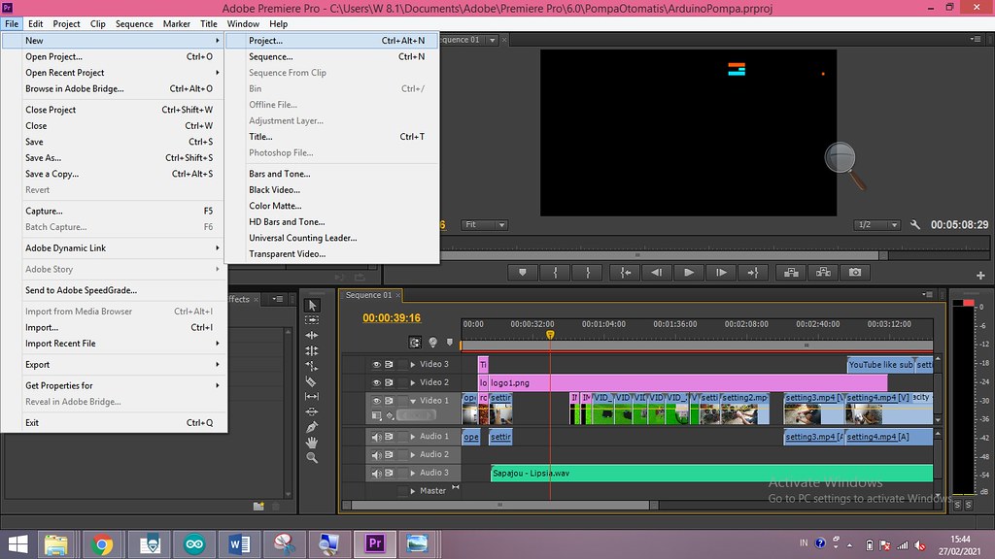Open the Fit zoom level dropdown

tap(484, 225)
